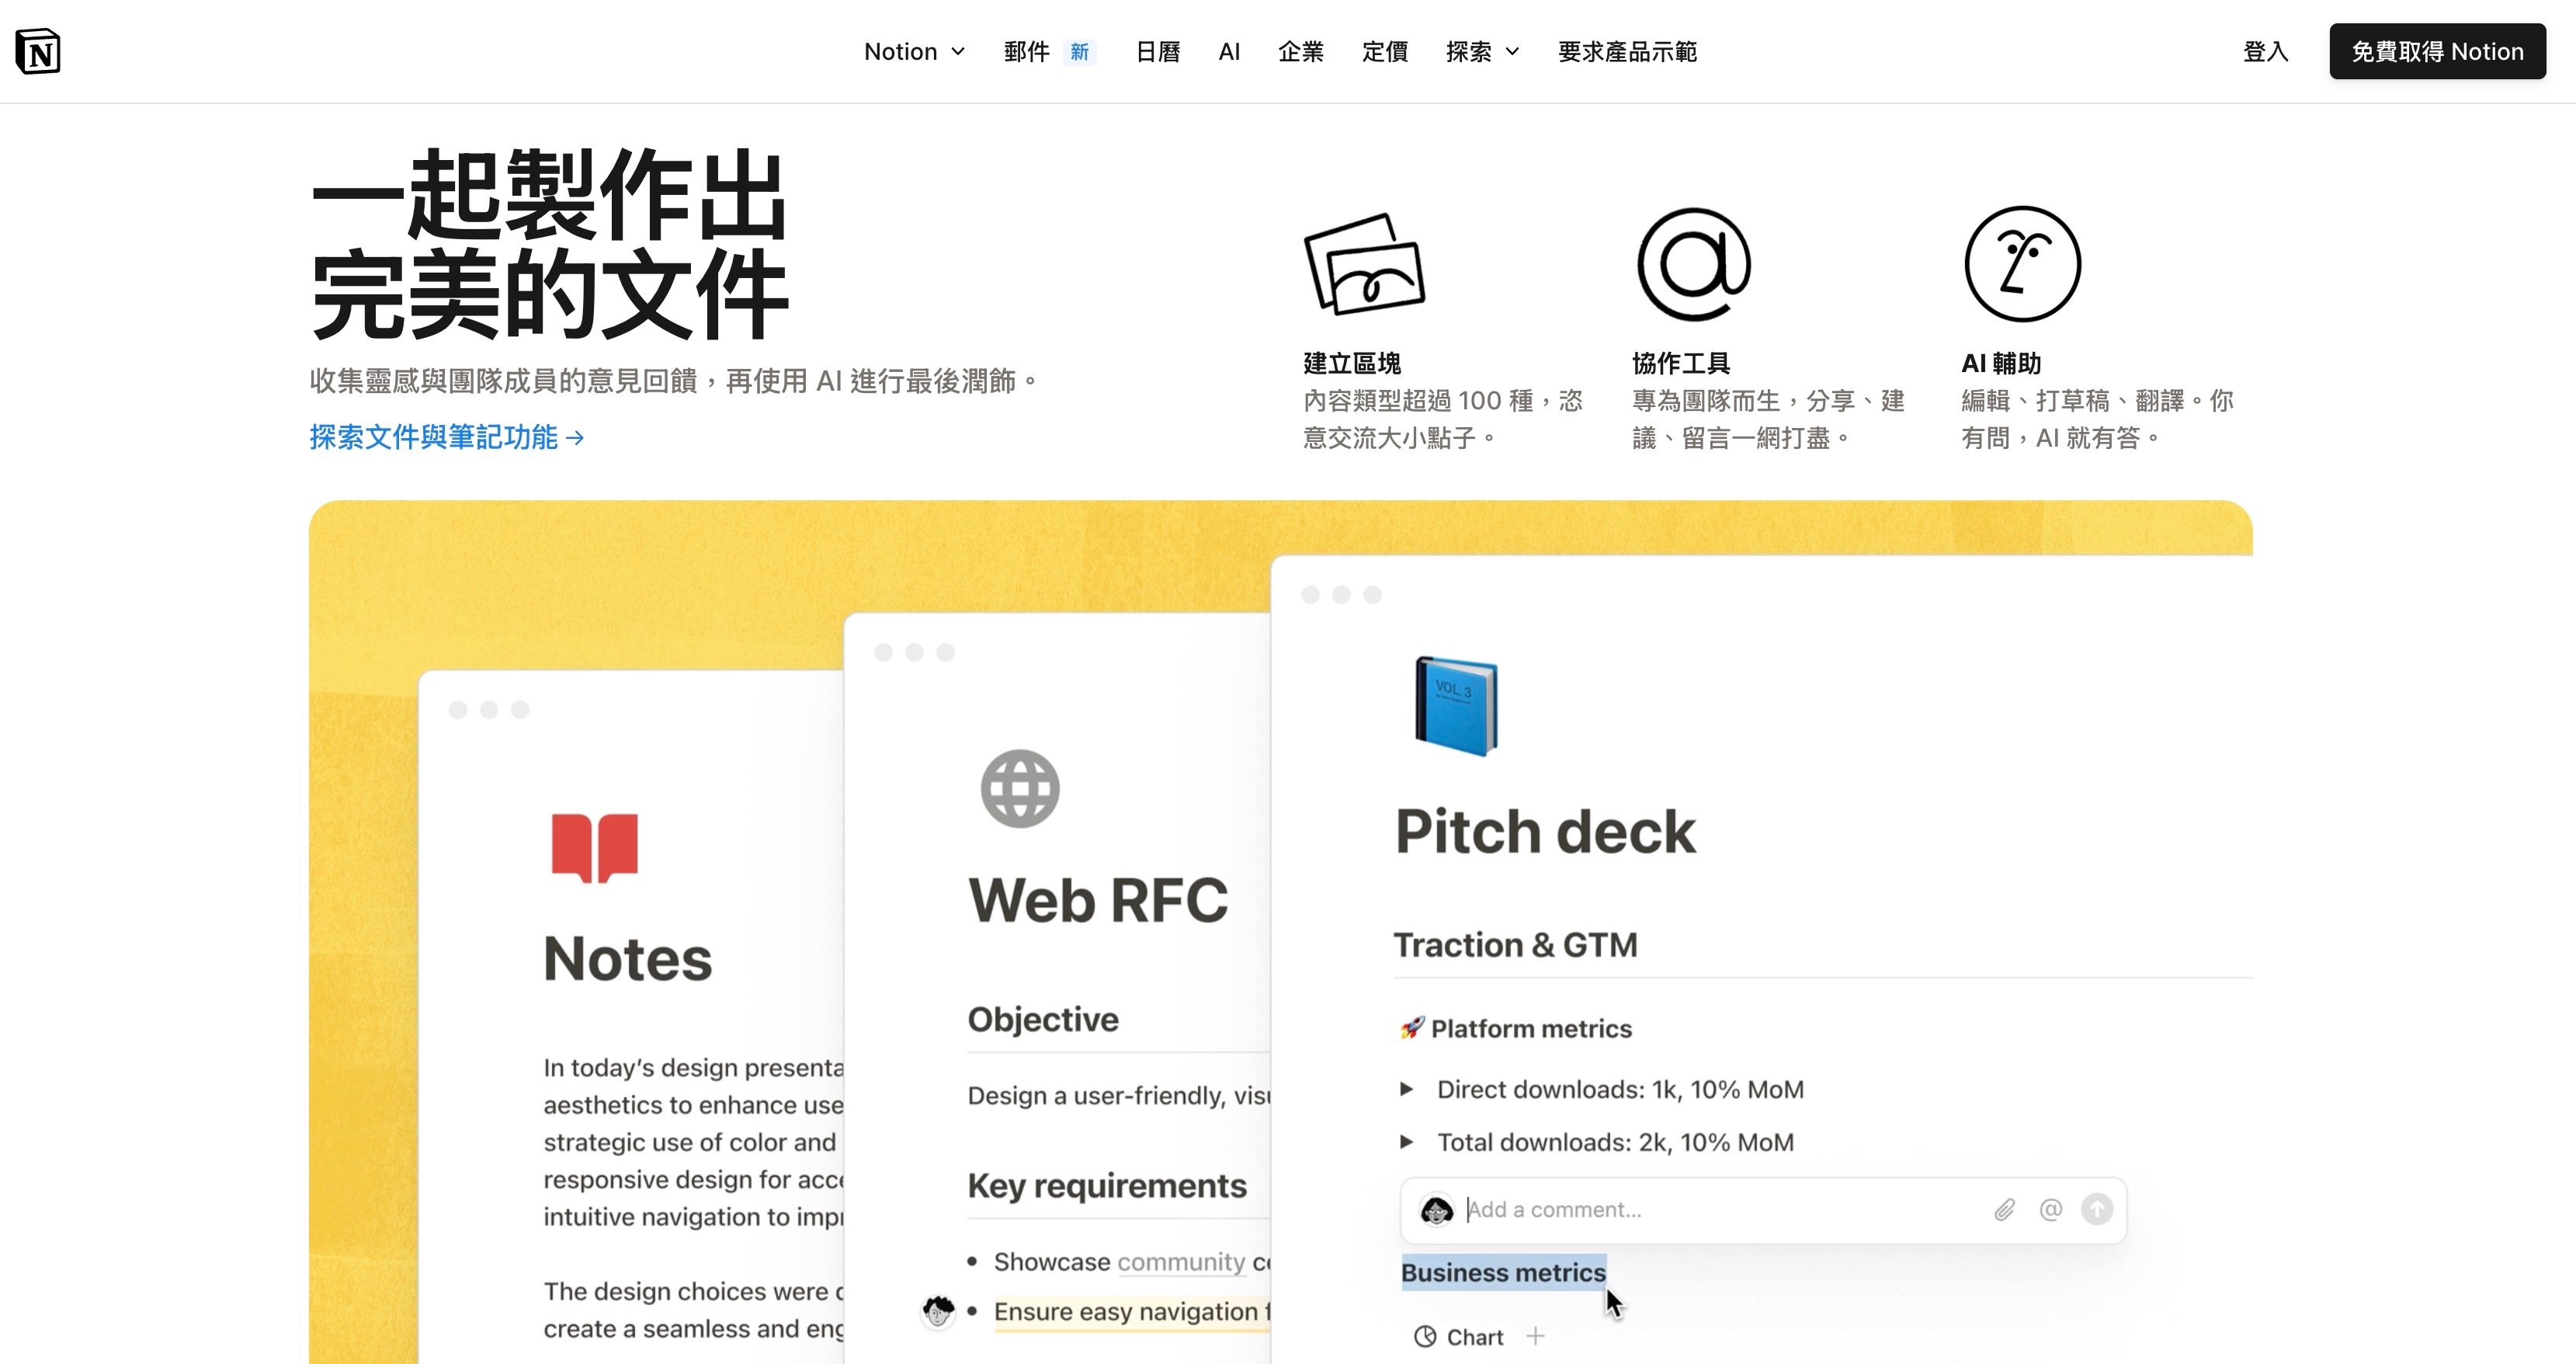Click the blue book Pitch deck icon
Screen dimensions: 2576x1364
1456,705
